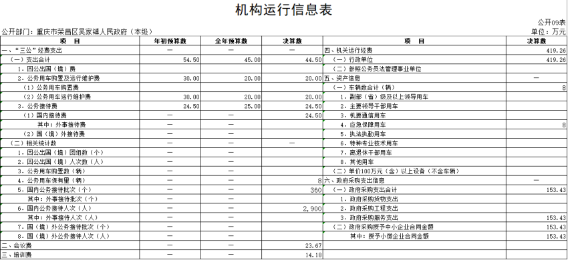
Task: Click the 全年预算数 column header
Action: click(x=231, y=41)
